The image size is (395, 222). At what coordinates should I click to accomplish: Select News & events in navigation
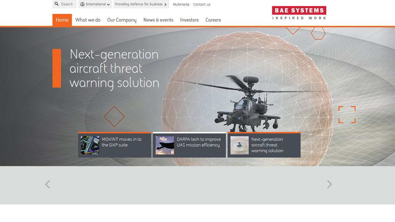click(x=158, y=20)
